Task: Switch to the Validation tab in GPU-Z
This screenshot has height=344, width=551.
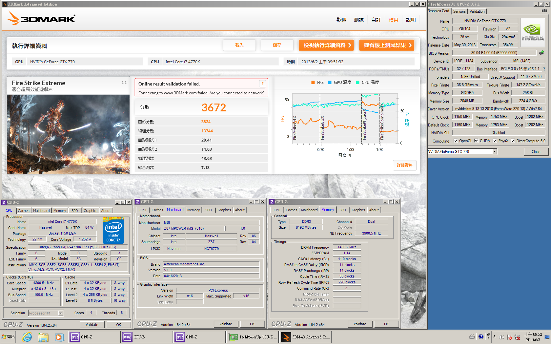Action: (477, 11)
